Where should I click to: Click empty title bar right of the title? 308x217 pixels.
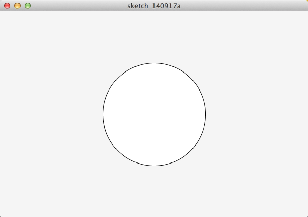pos(243,6)
